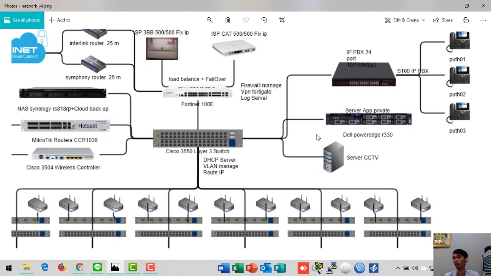
Task: Open the crop tool
Action: 282,20
